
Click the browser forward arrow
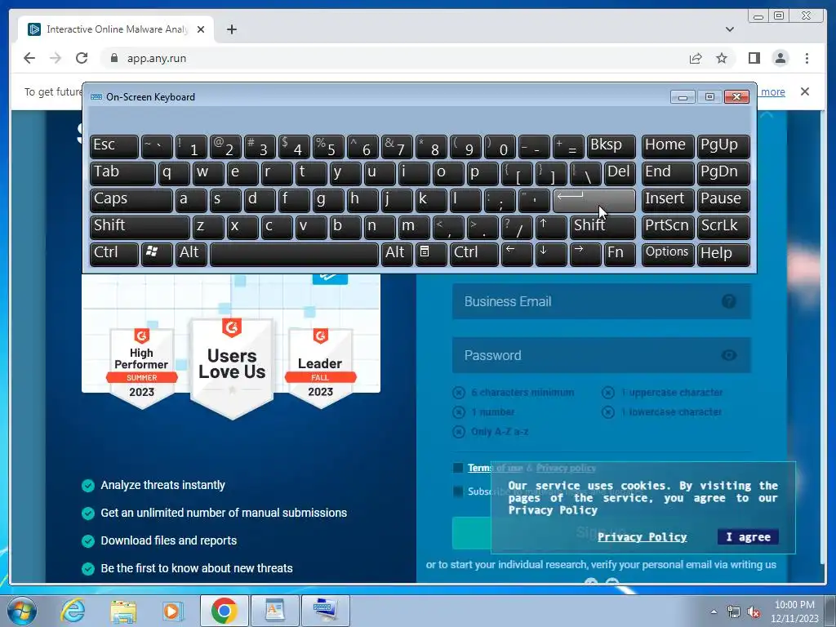[56, 58]
